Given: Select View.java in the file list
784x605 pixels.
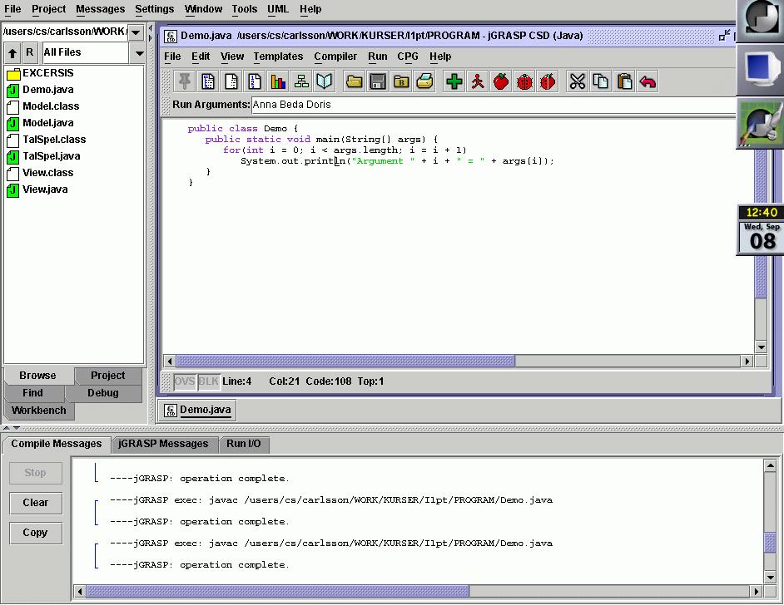Looking at the screenshot, I should tap(37, 189).
